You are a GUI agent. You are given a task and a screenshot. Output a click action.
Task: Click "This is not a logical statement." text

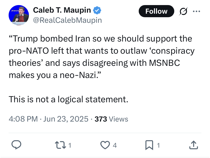click(x=68, y=99)
